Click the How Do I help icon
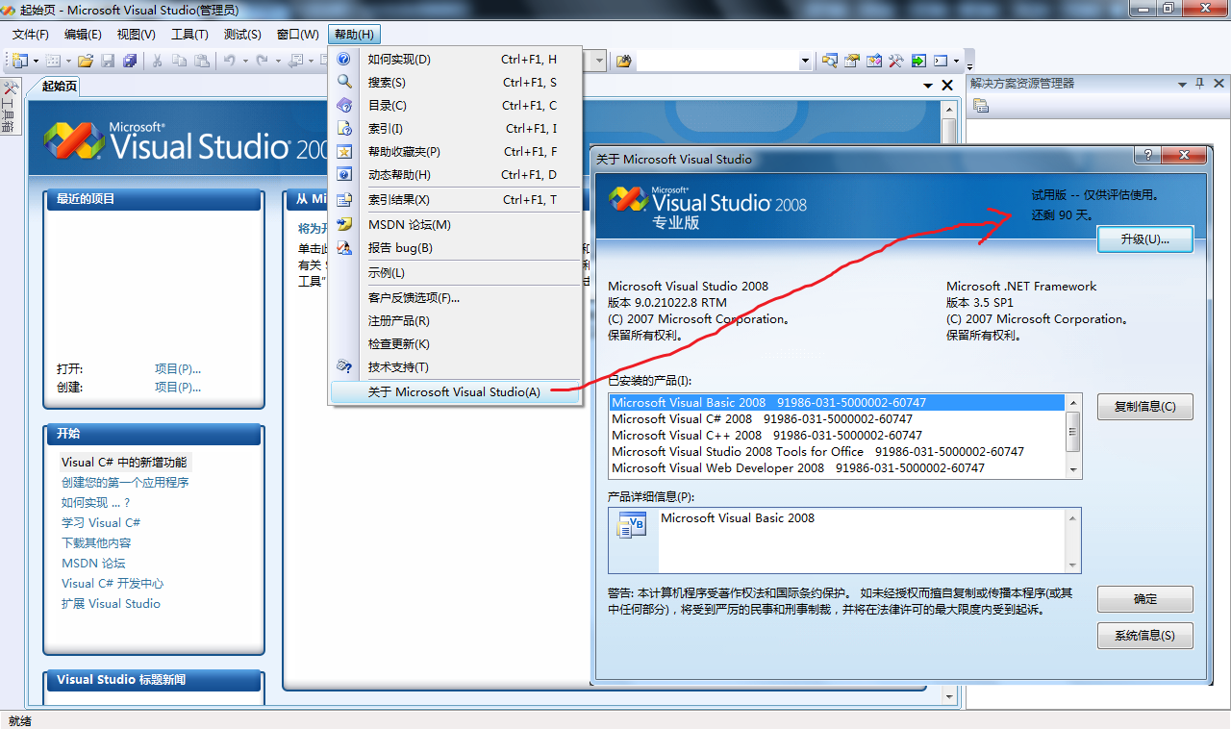This screenshot has width=1231, height=729. pyautogui.click(x=344, y=59)
